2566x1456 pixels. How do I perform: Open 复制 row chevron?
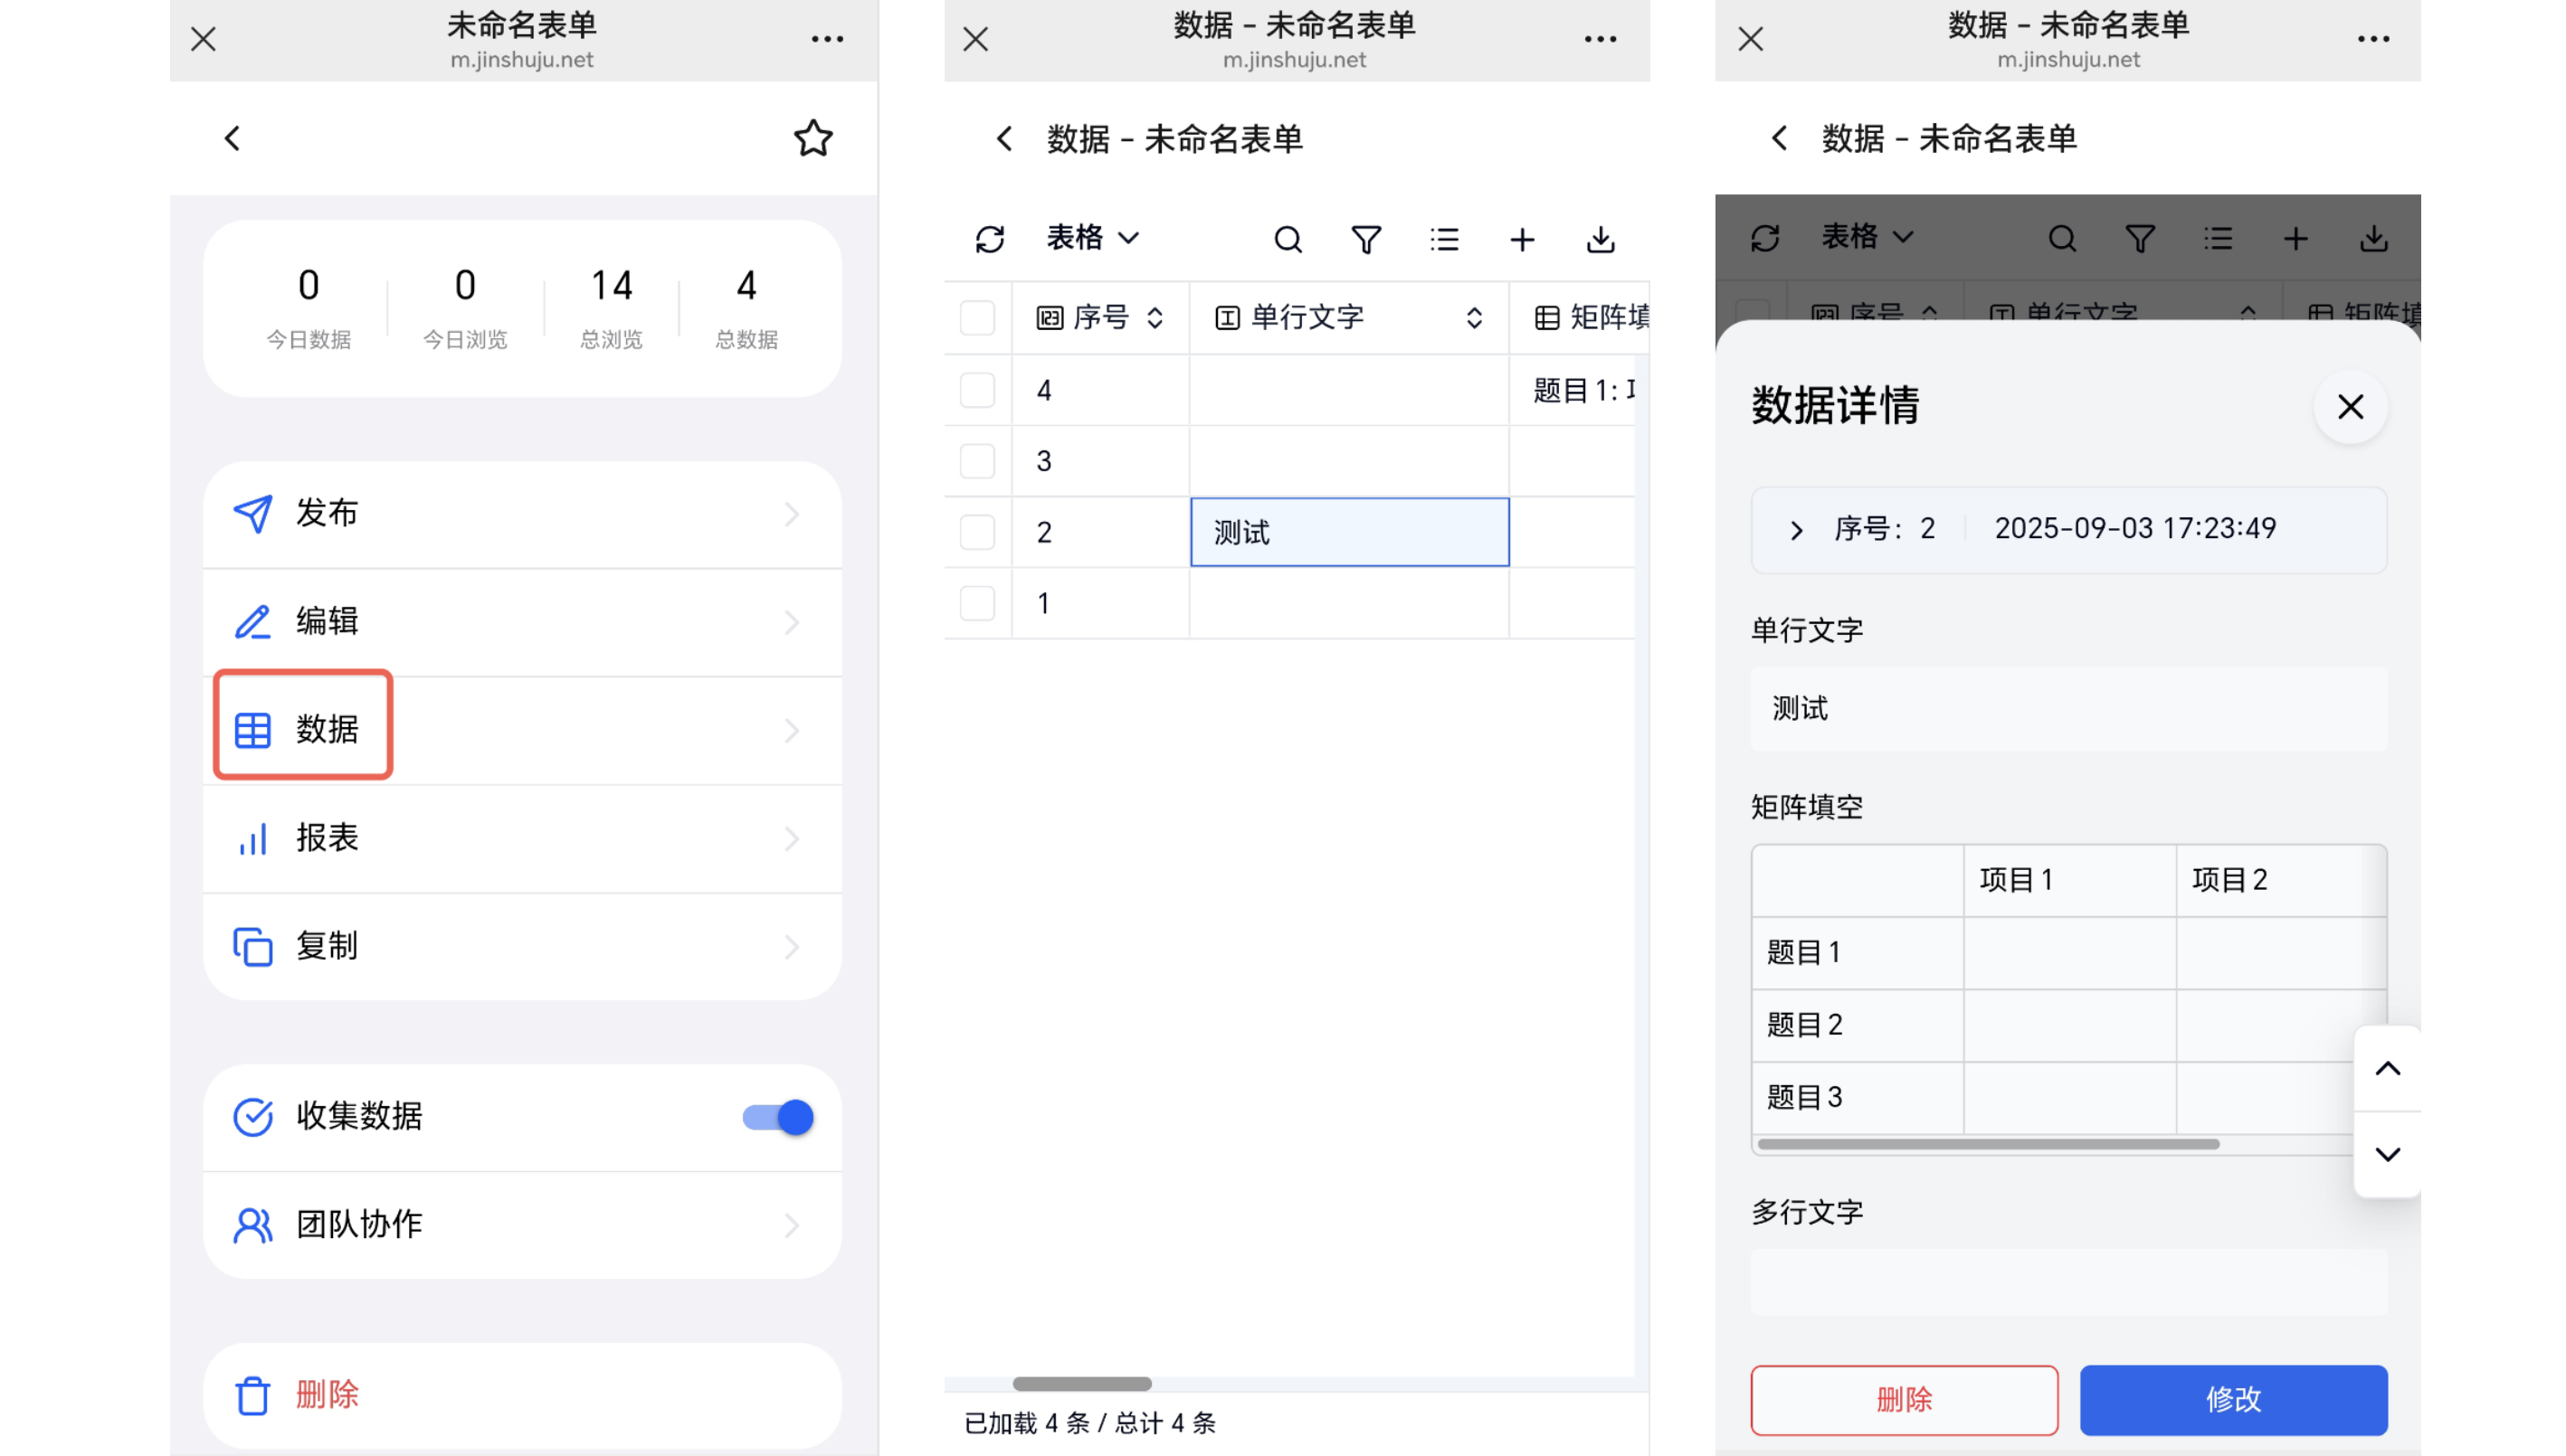(792, 946)
